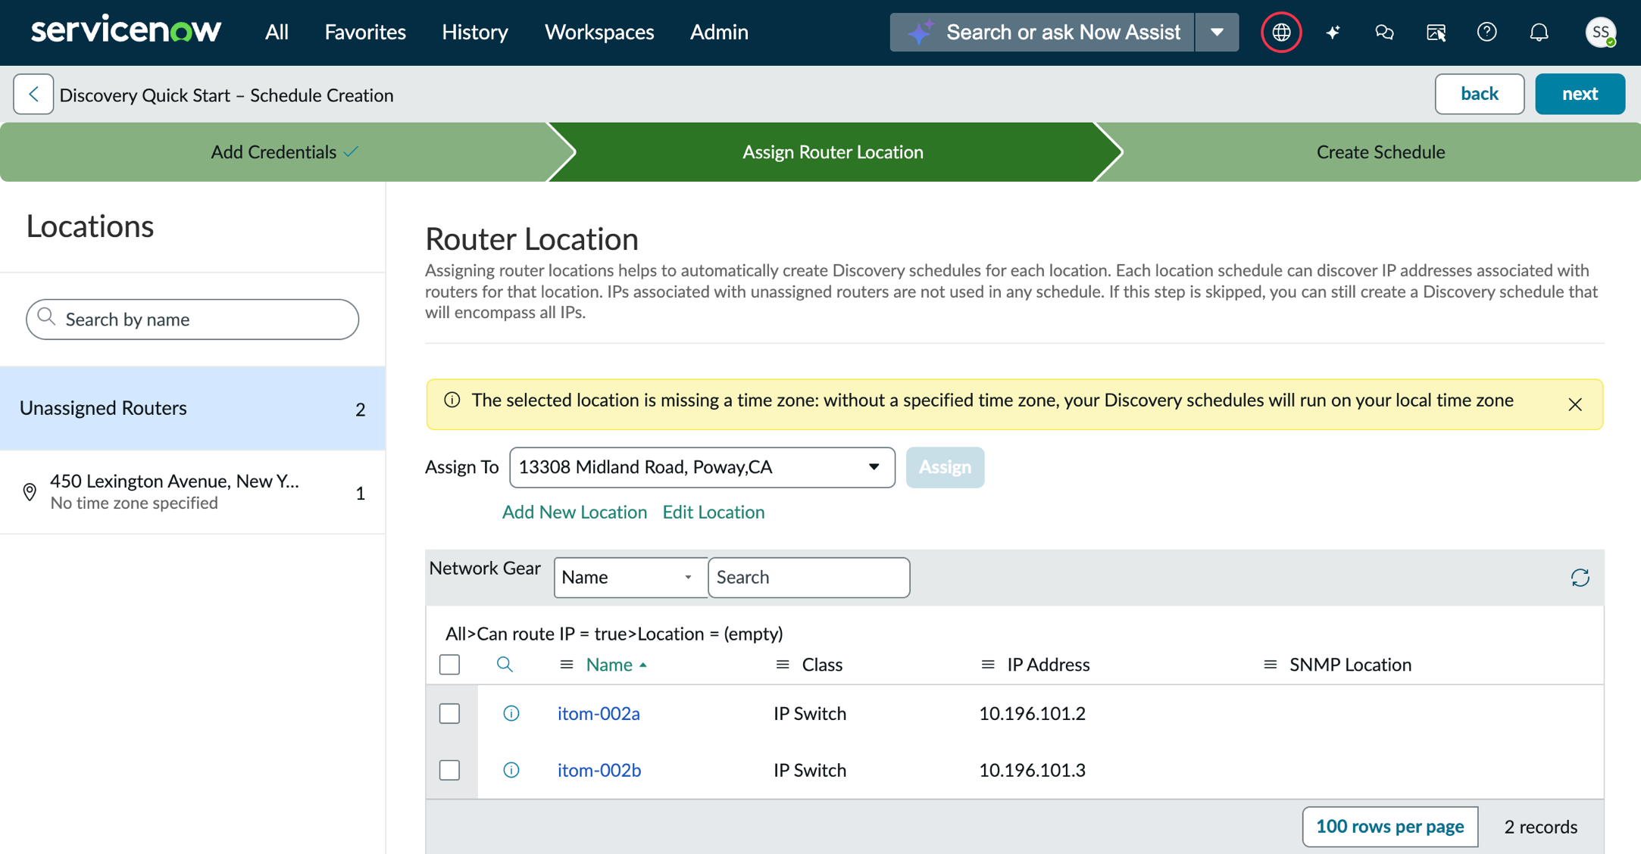
Task: Click the back arrow beside Discovery Quick Start
Action: (x=33, y=95)
